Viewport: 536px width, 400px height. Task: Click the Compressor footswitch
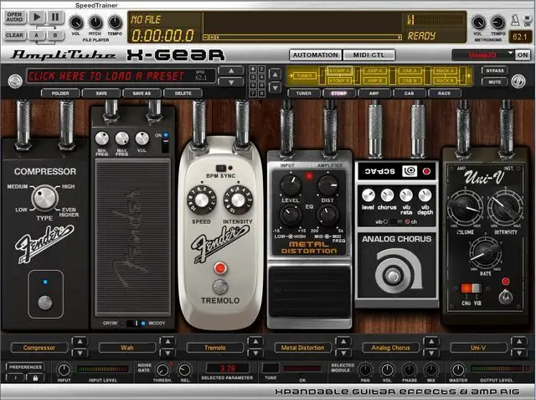pos(45,303)
